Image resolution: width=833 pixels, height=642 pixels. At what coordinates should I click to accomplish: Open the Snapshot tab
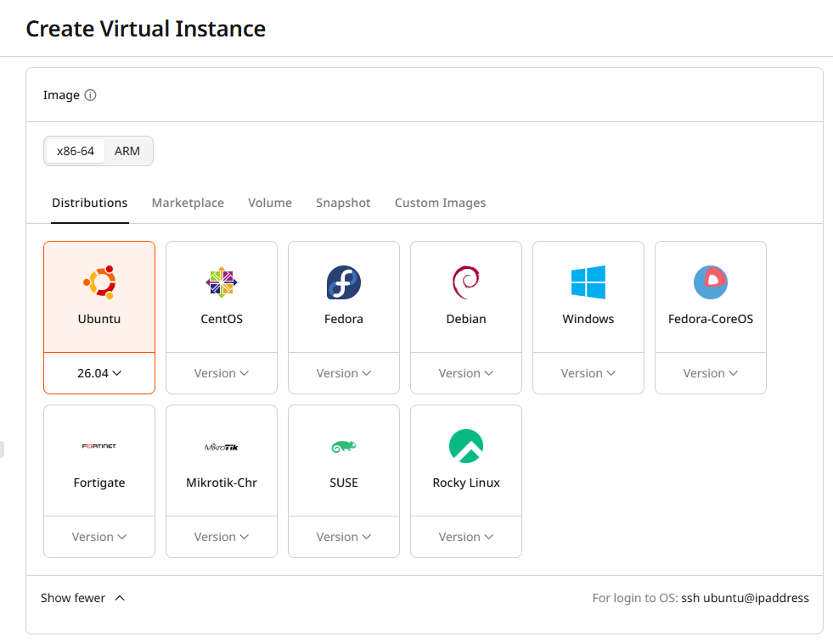[x=343, y=203]
